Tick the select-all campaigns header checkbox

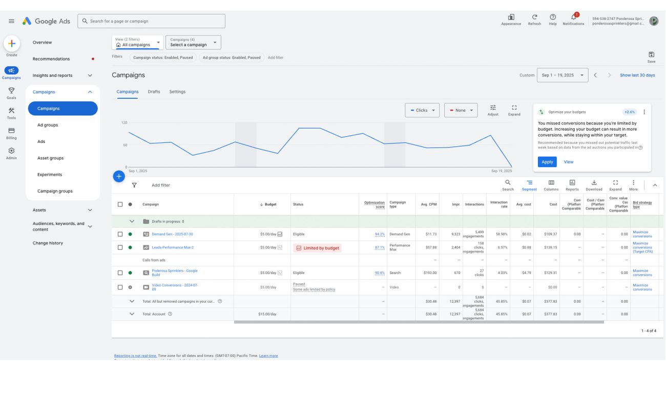(x=120, y=204)
